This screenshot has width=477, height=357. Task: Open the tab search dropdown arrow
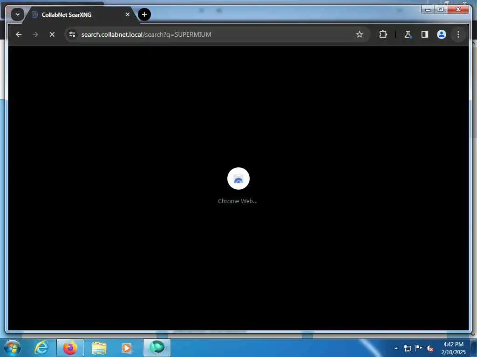tap(18, 14)
